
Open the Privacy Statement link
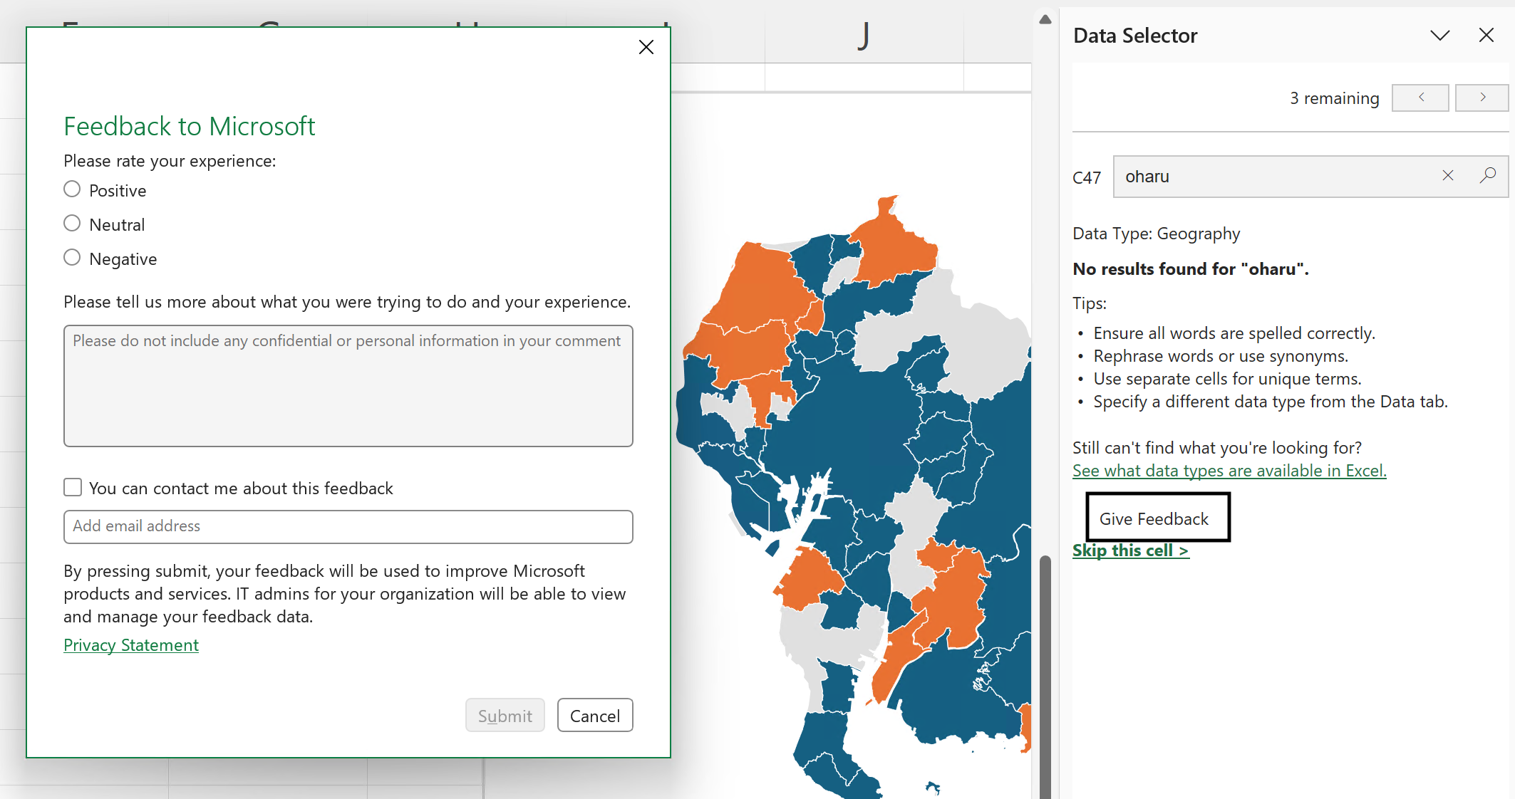(x=131, y=645)
